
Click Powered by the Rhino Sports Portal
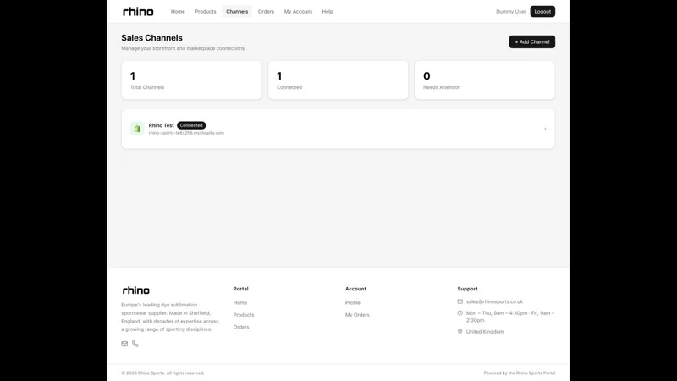point(520,373)
